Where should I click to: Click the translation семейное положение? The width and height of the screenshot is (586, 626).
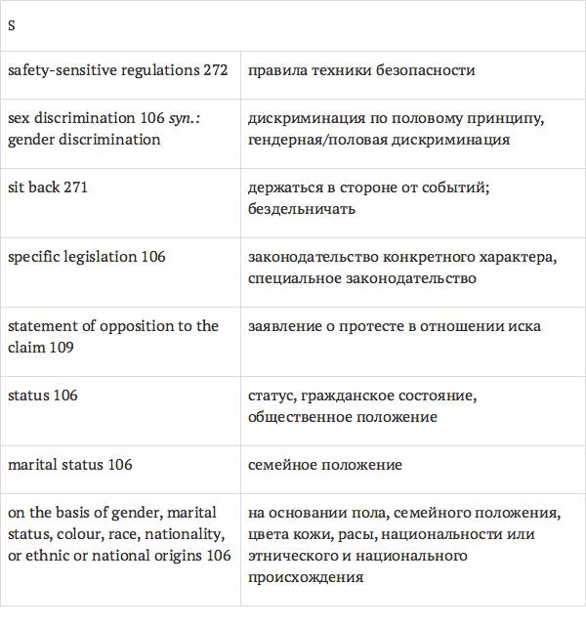[325, 465]
